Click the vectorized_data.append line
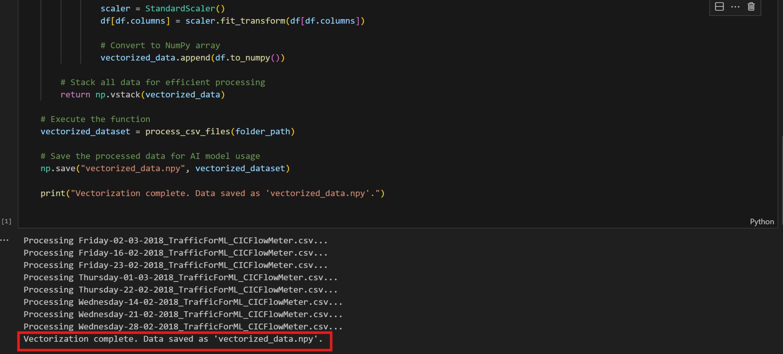The image size is (783, 354). click(192, 58)
